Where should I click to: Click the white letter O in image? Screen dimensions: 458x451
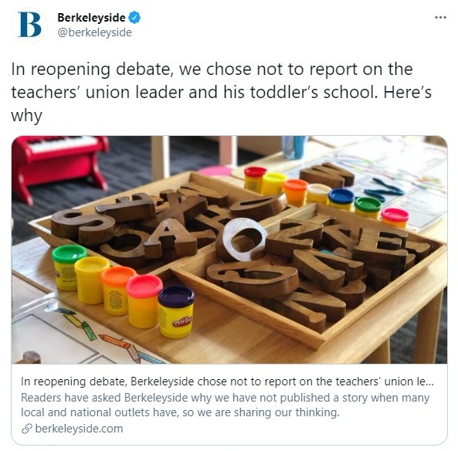(245, 239)
